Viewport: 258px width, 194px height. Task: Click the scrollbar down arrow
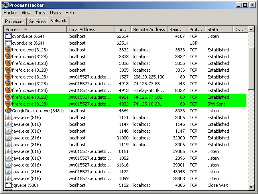pos(251,187)
